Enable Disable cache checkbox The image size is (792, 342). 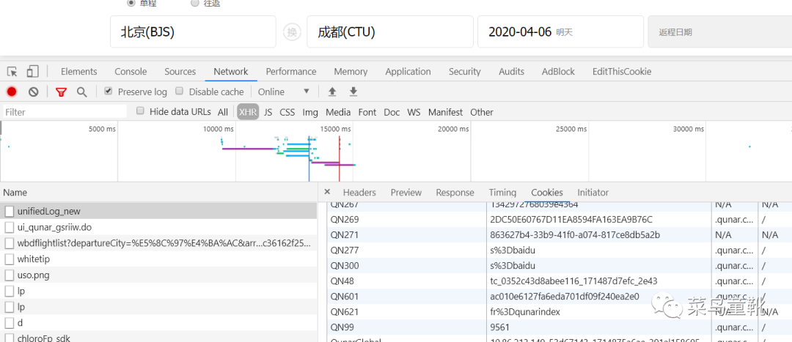(x=180, y=92)
